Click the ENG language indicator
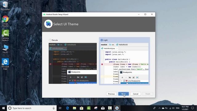This screenshot has height=111, width=197. pyautogui.click(x=178, y=108)
